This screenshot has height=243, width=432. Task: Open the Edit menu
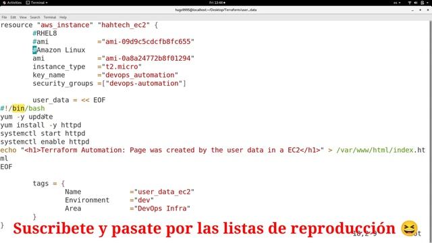13,18
